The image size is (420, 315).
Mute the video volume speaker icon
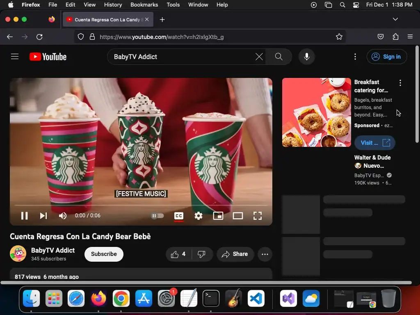pyautogui.click(x=62, y=216)
